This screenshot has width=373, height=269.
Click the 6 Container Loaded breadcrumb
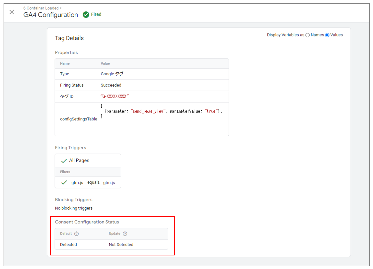(x=41, y=8)
